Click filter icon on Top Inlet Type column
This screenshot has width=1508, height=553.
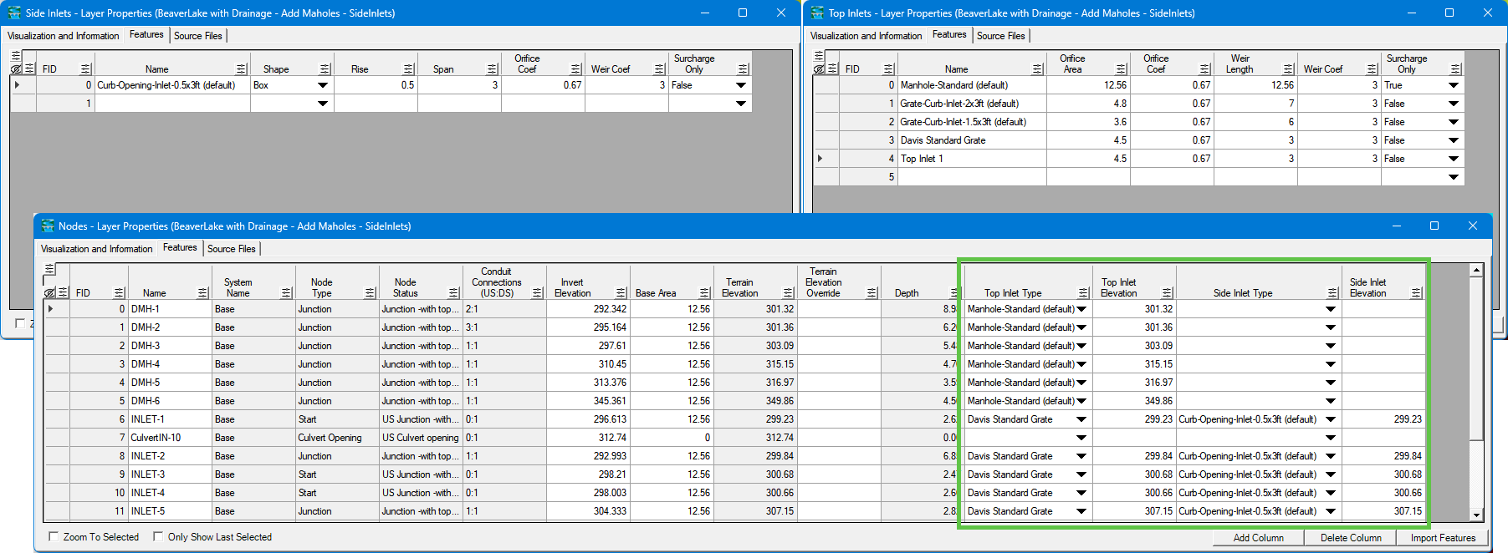click(1083, 293)
